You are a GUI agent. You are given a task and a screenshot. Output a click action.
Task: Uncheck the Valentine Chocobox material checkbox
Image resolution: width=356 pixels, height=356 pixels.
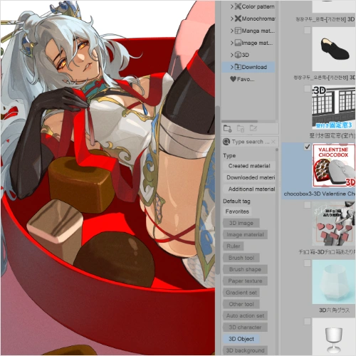pyautogui.click(x=308, y=147)
